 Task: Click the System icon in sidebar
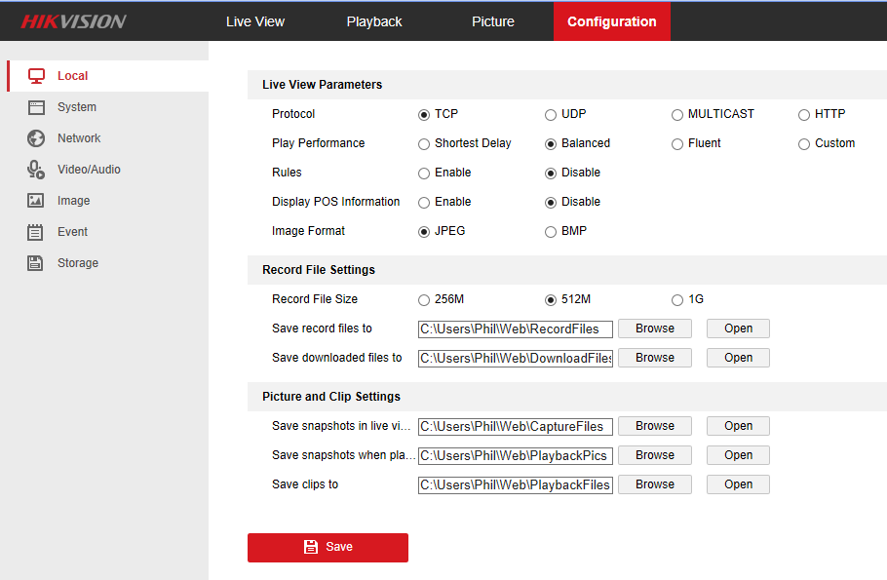pos(36,107)
